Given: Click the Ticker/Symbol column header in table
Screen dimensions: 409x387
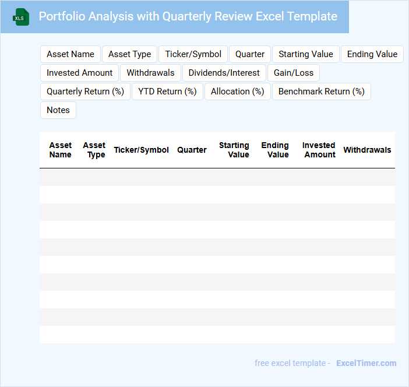Looking at the screenshot, I should (x=141, y=150).
